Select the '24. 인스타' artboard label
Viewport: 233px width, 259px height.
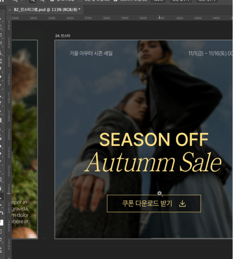click(x=63, y=36)
